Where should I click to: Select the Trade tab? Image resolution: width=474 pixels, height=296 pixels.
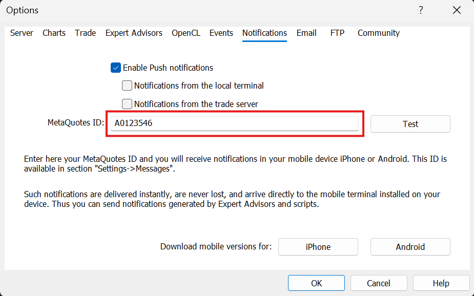85,33
